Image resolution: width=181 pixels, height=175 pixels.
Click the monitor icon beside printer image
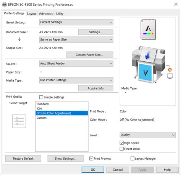coord(170,76)
